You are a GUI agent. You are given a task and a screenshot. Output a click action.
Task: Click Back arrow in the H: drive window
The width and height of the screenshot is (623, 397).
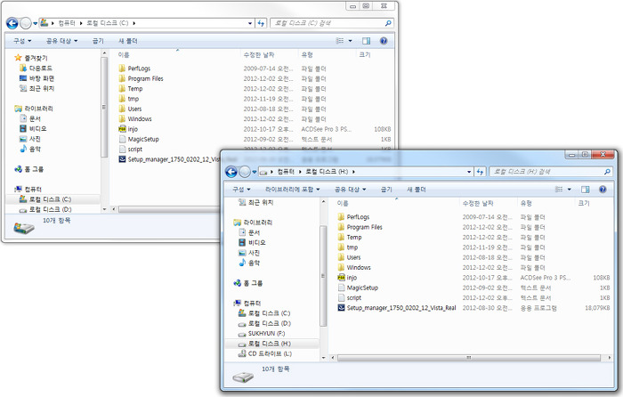click(231, 172)
